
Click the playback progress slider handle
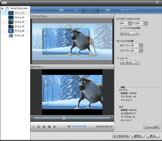(x=64, y=118)
